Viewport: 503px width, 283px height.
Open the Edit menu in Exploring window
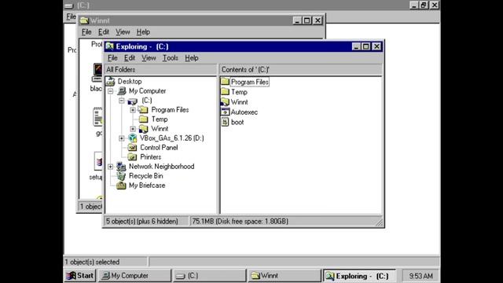129,58
